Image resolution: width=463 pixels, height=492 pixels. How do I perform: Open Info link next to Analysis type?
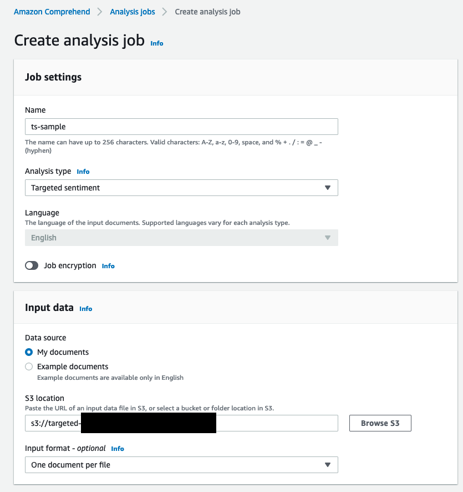83,172
